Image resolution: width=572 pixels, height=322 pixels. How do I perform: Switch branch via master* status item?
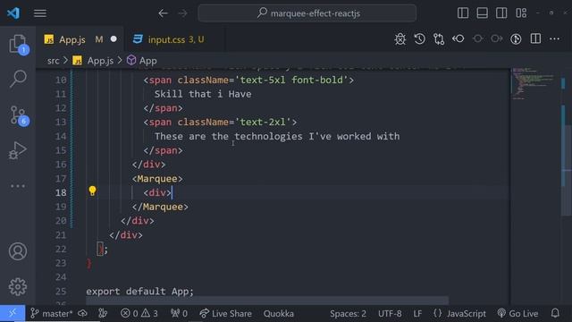52,314
